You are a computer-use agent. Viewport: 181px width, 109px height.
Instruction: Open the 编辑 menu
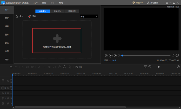[44, 3]
